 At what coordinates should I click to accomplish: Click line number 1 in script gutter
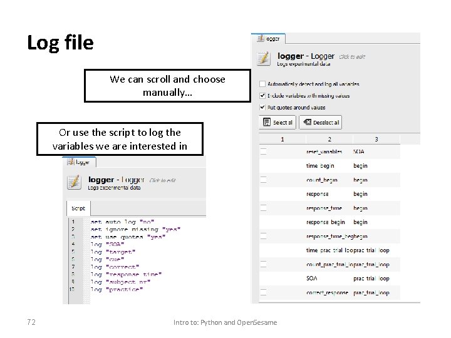click(x=73, y=222)
